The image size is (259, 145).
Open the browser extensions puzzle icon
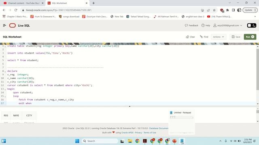(x=227, y=10)
